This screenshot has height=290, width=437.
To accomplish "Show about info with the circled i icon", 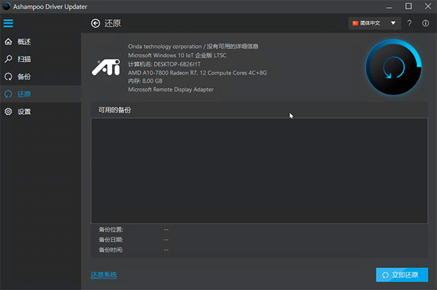I will pos(425,23).
